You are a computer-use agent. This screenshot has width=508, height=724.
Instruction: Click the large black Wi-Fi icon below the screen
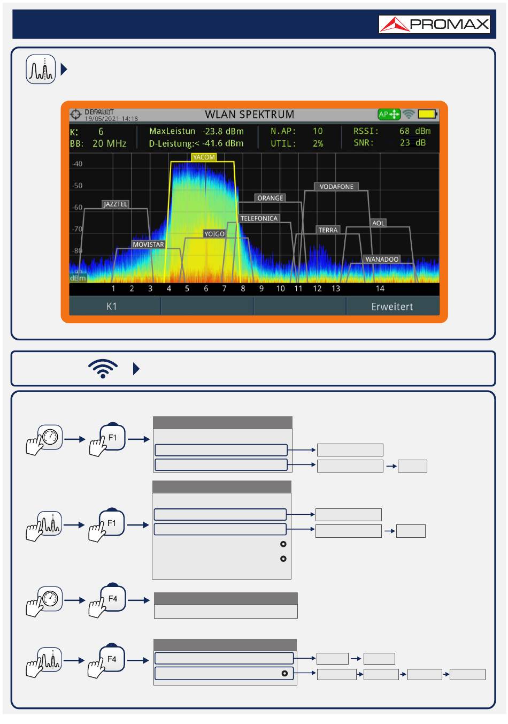point(103,369)
